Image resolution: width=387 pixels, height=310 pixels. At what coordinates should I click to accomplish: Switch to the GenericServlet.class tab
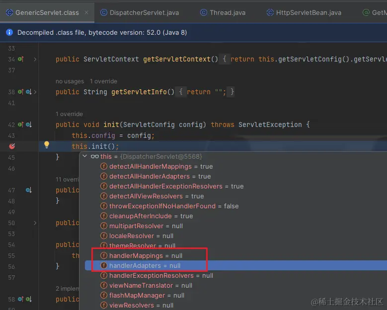click(47, 12)
